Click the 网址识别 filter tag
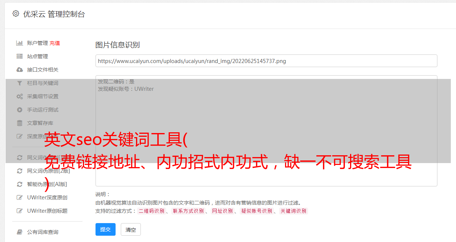The width and height of the screenshot is (456, 242). coord(222,211)
